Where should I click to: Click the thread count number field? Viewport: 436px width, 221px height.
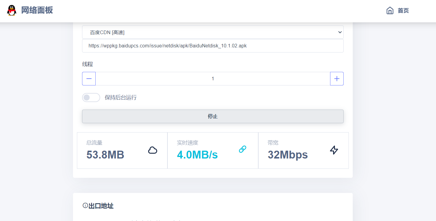coord(213,79)
